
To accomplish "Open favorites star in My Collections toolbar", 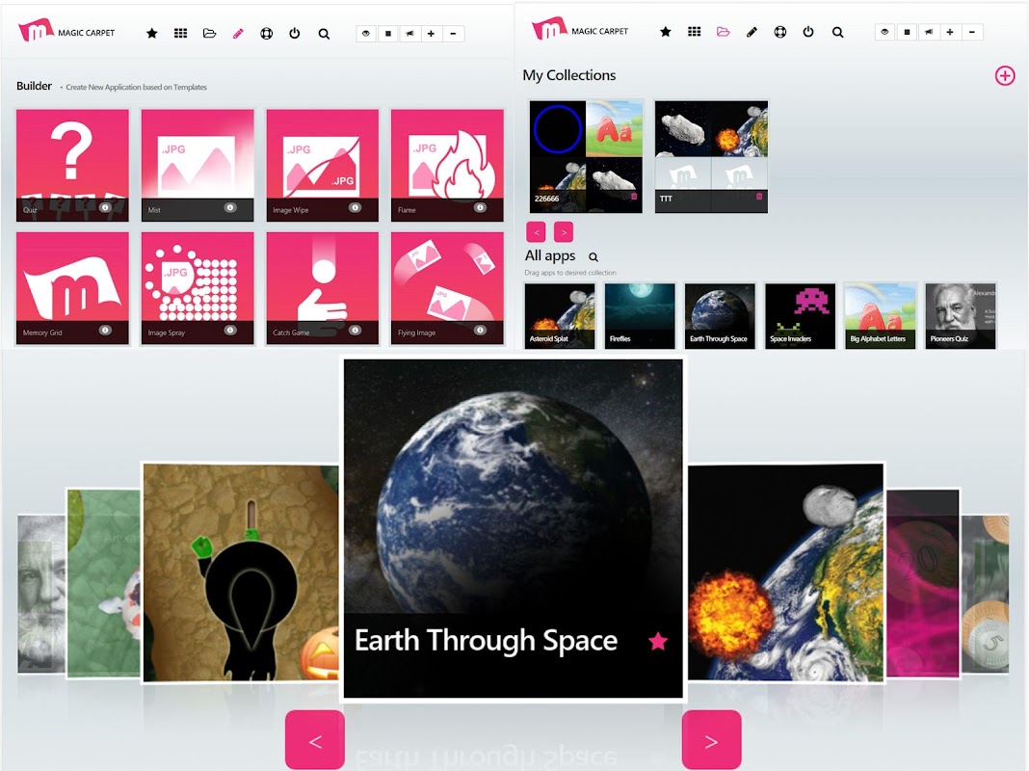I will (x=666, y=32).
